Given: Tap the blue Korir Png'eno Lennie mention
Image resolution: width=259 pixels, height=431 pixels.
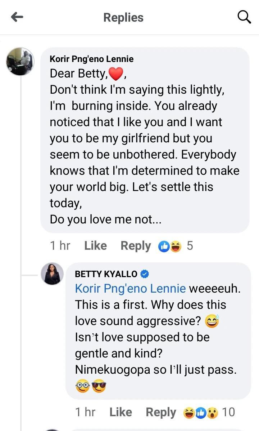Looking at the screenshot, I should [130, 288].
